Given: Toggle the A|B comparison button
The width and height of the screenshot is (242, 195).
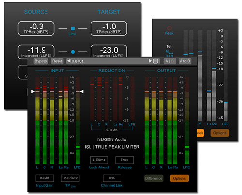Looking at the screenshot, I should [169, 61].
